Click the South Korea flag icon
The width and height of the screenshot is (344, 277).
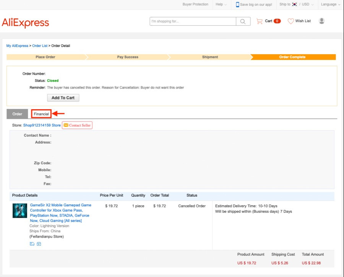[294, 4]
